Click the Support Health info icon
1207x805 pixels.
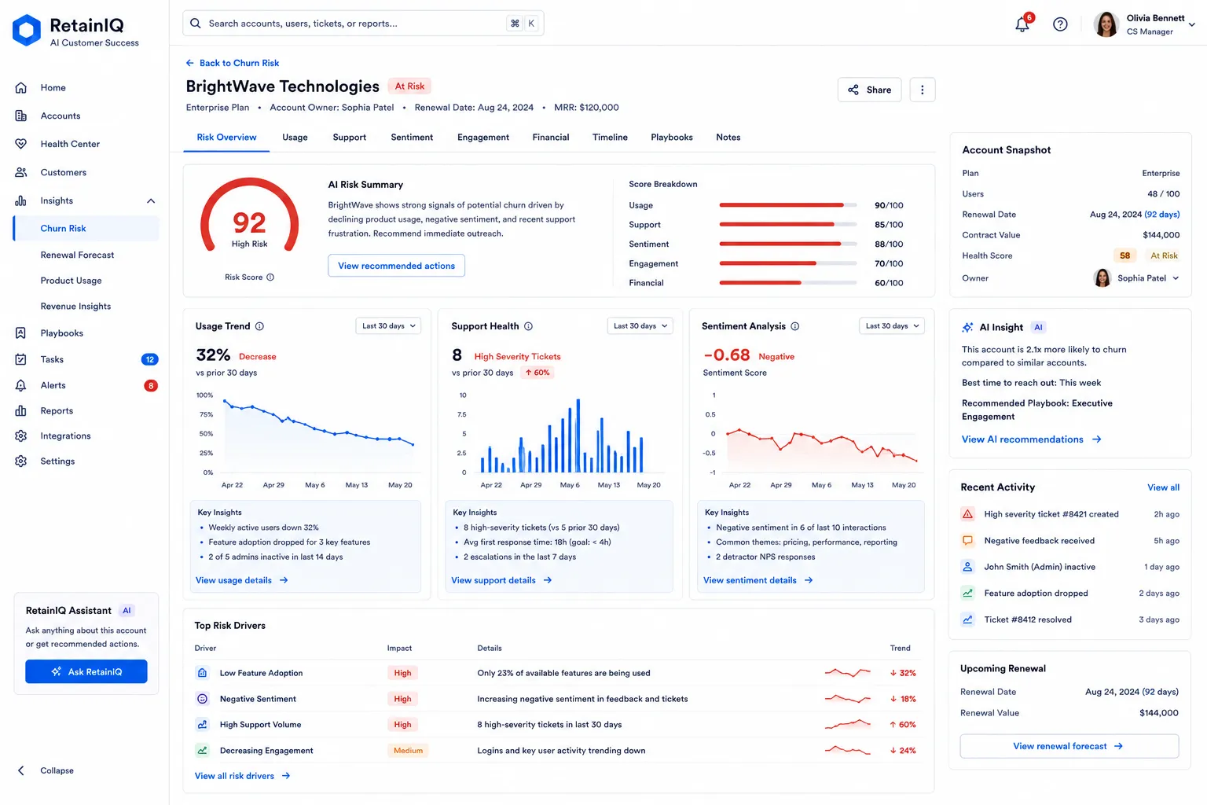(528, 326)
